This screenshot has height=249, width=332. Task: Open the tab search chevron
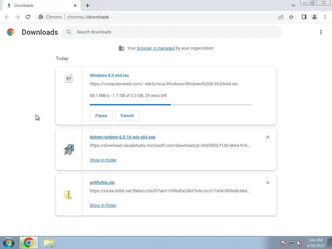coord(293,6)
